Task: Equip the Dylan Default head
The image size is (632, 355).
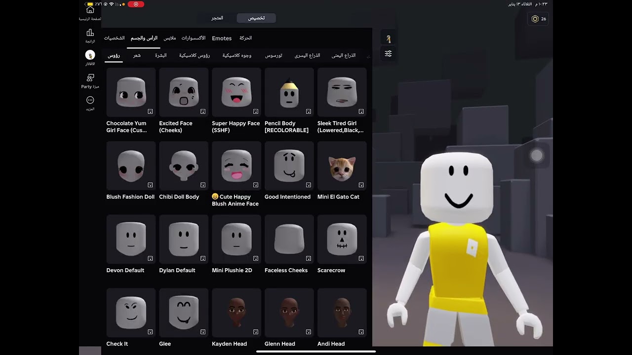Action: coord(184,239)
